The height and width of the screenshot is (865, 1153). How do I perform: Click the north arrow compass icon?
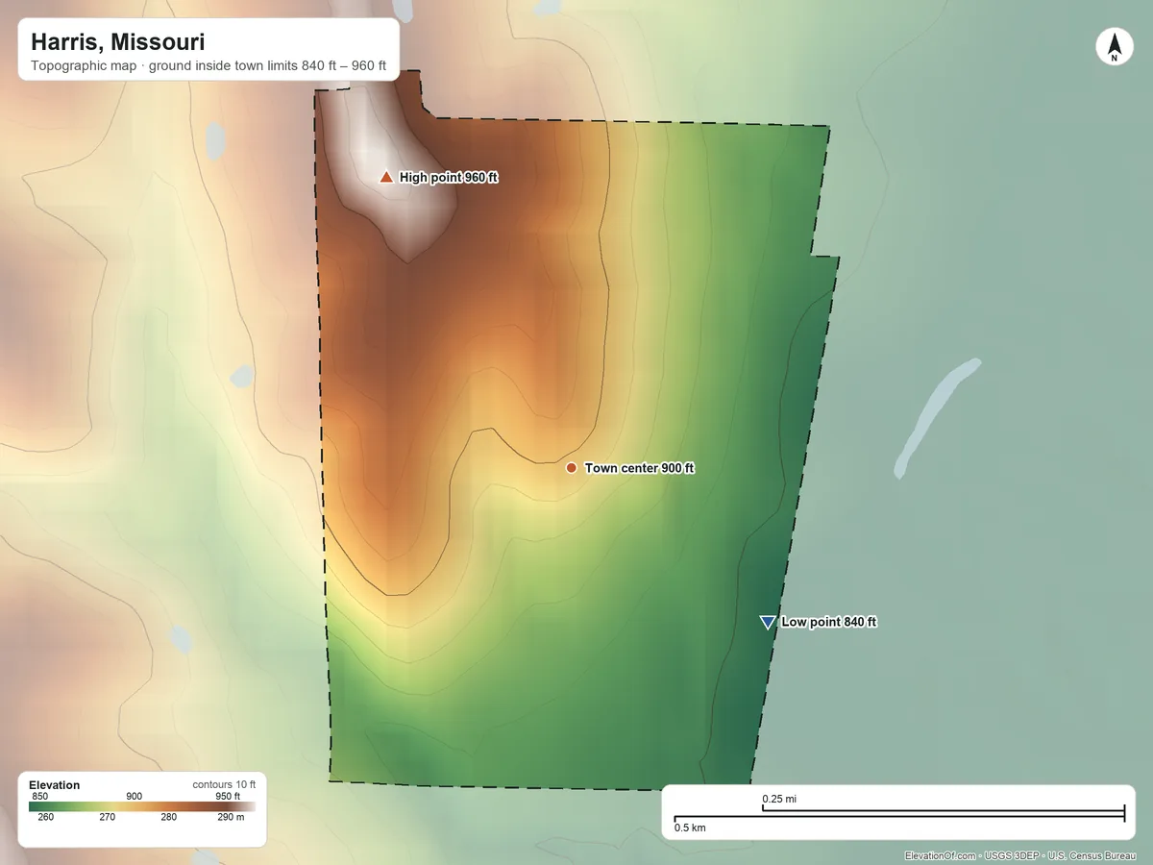(x=1114, y=47)
